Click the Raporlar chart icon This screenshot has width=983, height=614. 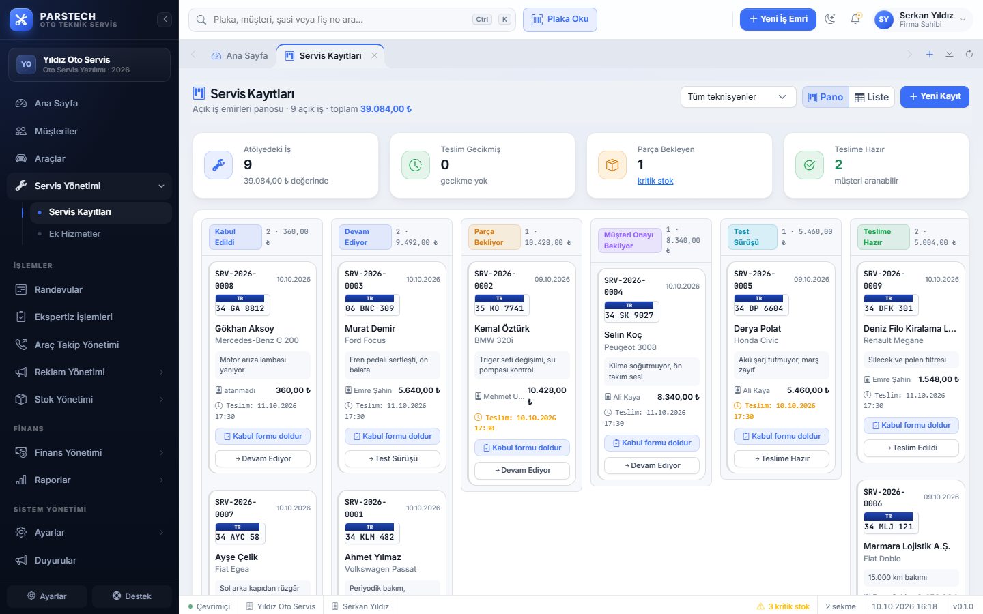coord(21,480)
